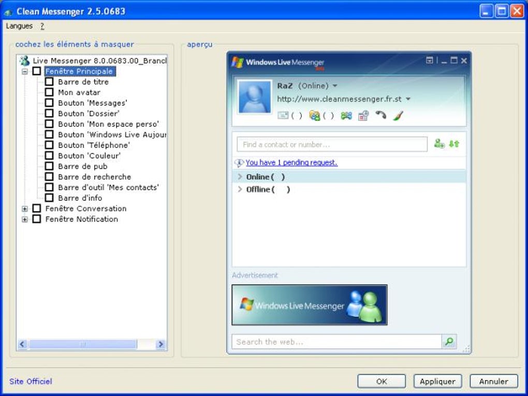Enable the Bouton 'Messages' checkbox

pyautogui.click(x=49, y=102)
